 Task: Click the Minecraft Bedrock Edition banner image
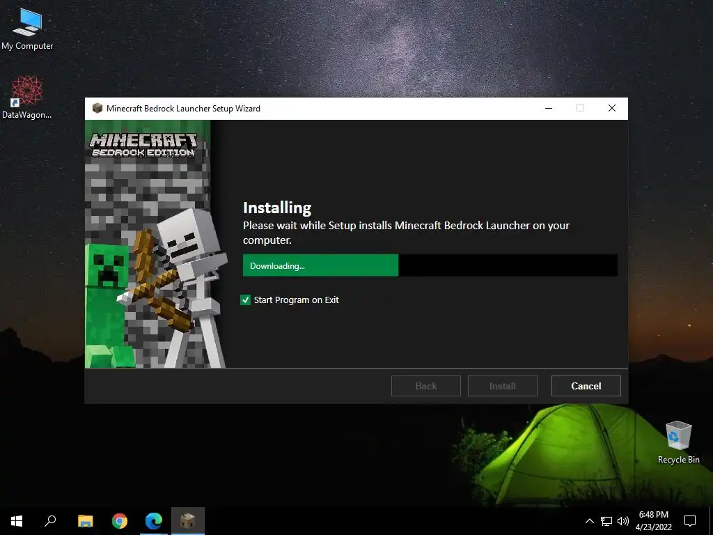pos(155,244)
